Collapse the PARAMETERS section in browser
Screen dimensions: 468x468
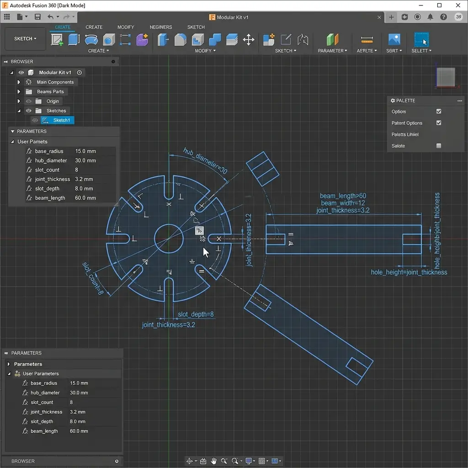pos(12,131)
